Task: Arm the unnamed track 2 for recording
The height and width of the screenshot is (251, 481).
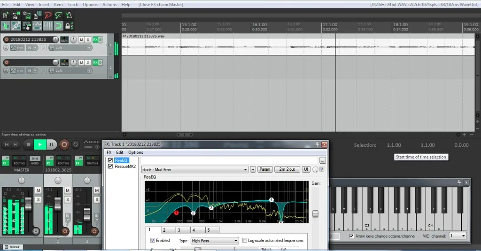Action: [x=6, y=62]
